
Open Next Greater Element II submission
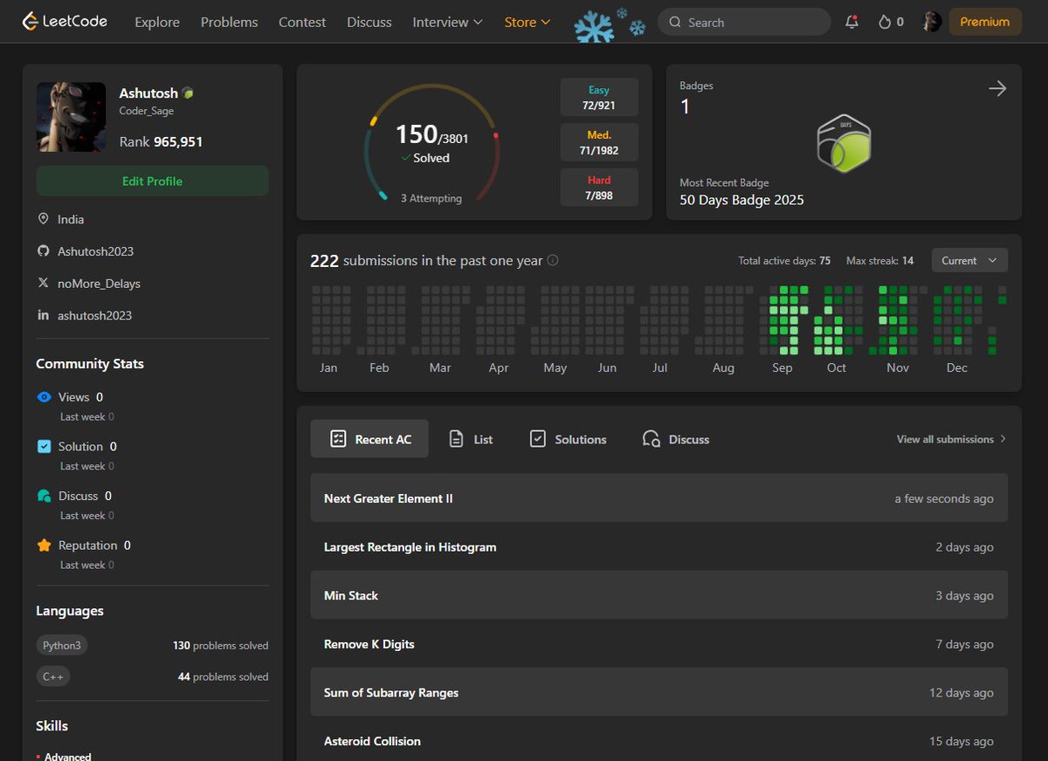(x=659, y=498)
